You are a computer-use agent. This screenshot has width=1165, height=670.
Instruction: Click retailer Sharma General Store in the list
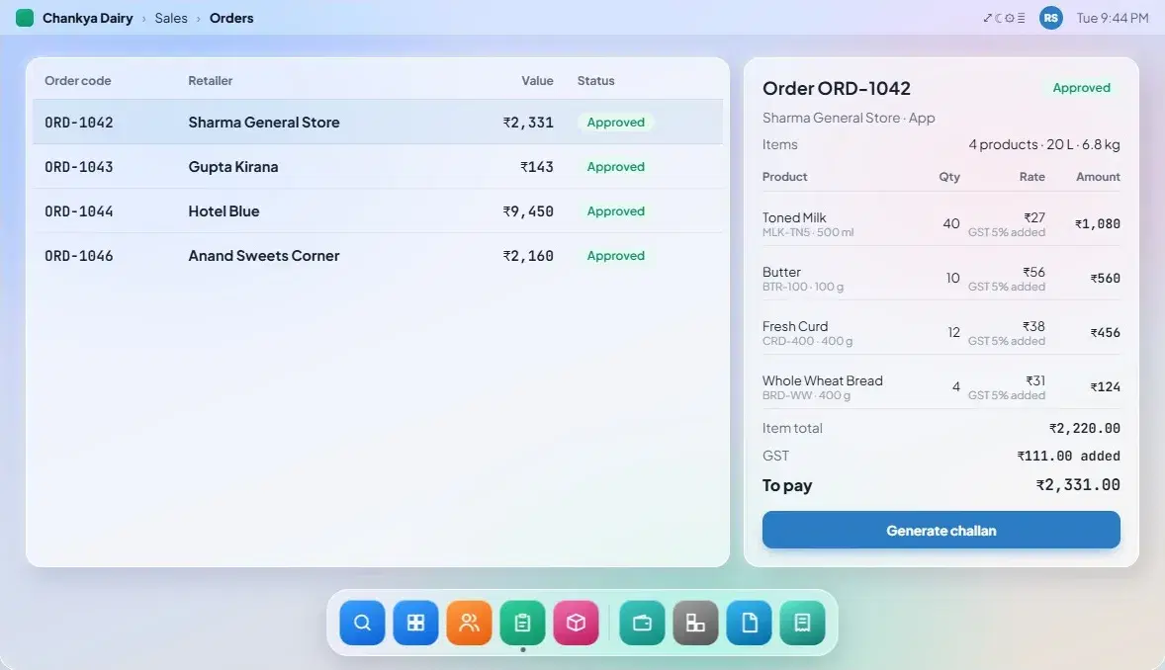[x=264, y=122]
